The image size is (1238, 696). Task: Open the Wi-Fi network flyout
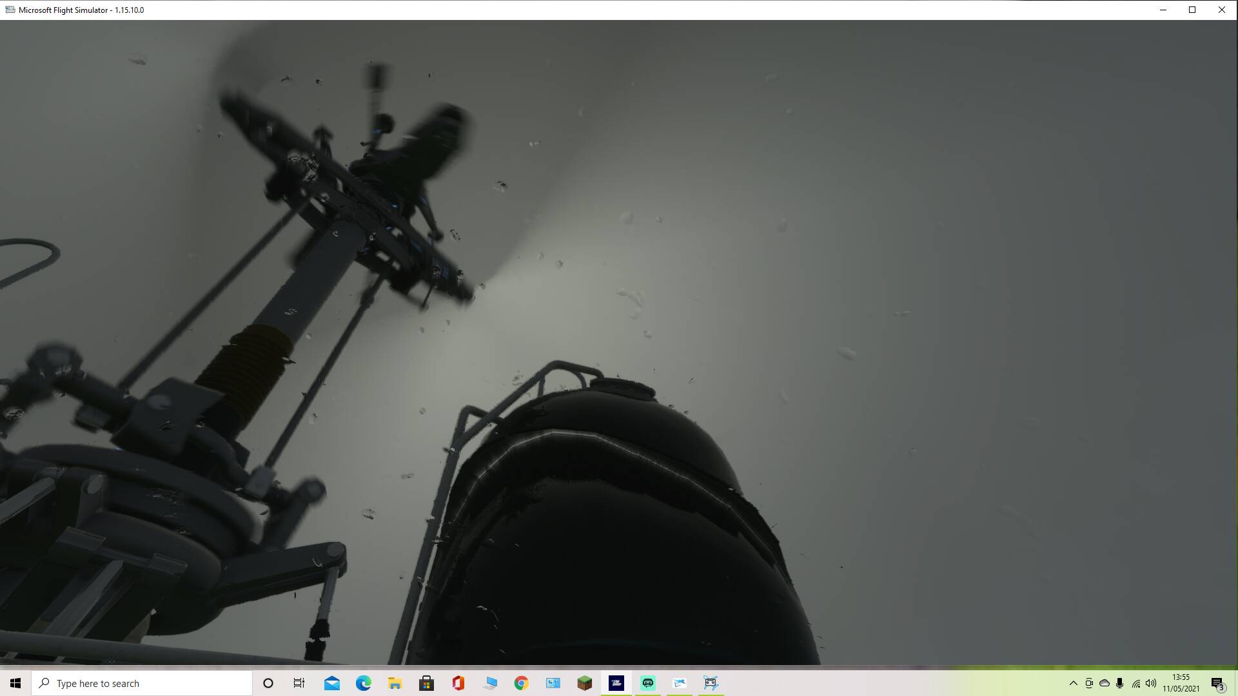[1135, 683]
